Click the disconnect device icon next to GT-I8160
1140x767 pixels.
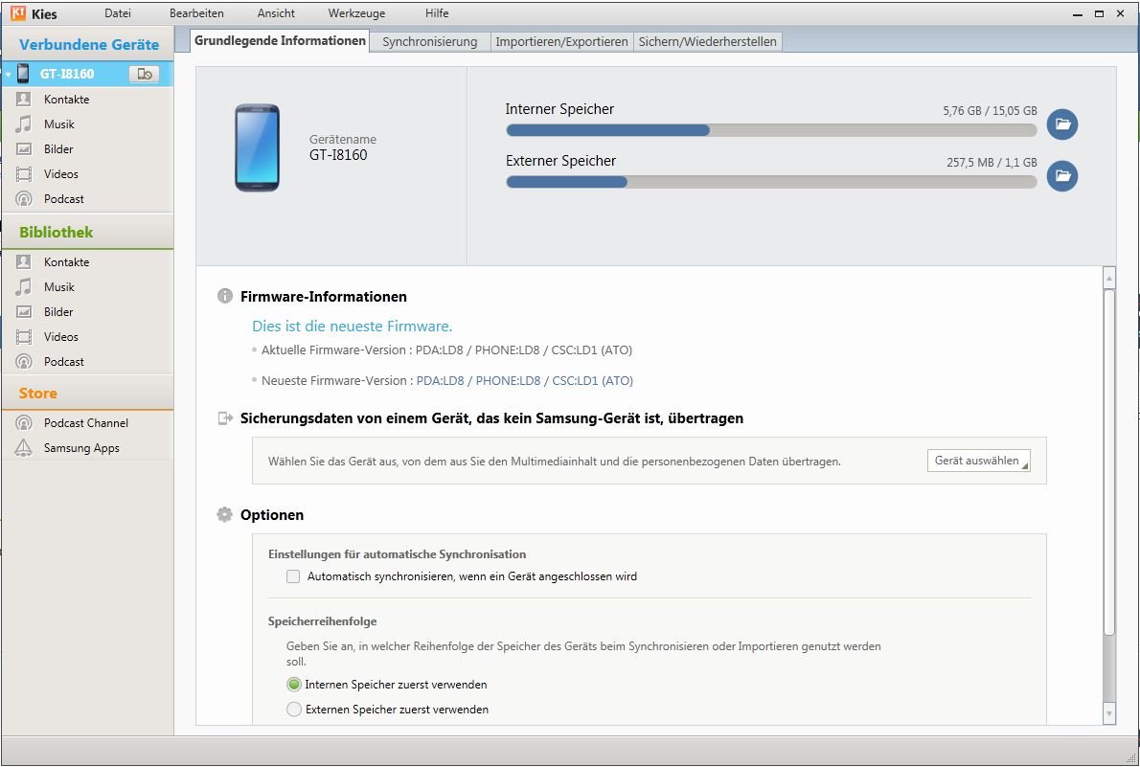[144, 74]
